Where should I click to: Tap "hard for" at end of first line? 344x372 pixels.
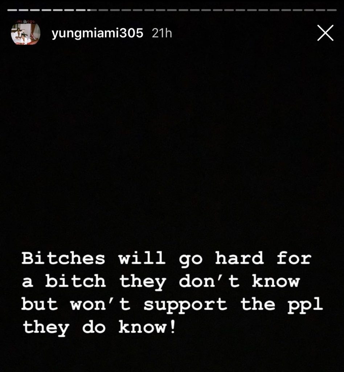(263, 258)
